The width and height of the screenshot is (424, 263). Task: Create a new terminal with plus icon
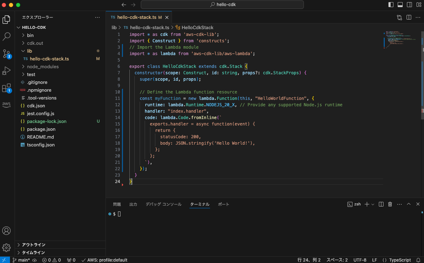[x=367, y=204]
